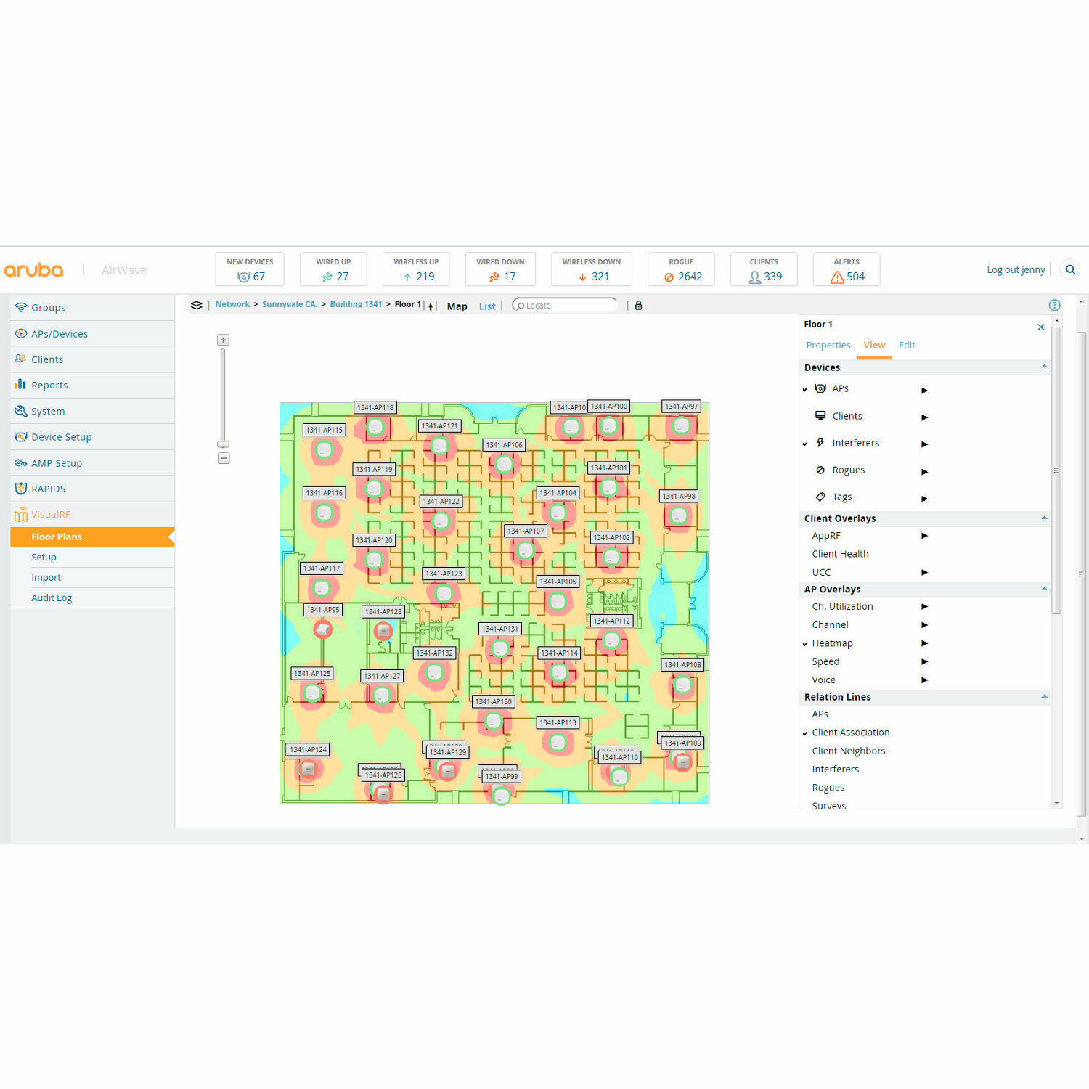Select access point 1341-AP107 on map
The height and width of the screenshot is (1089, 1089).
coord(526,550)
